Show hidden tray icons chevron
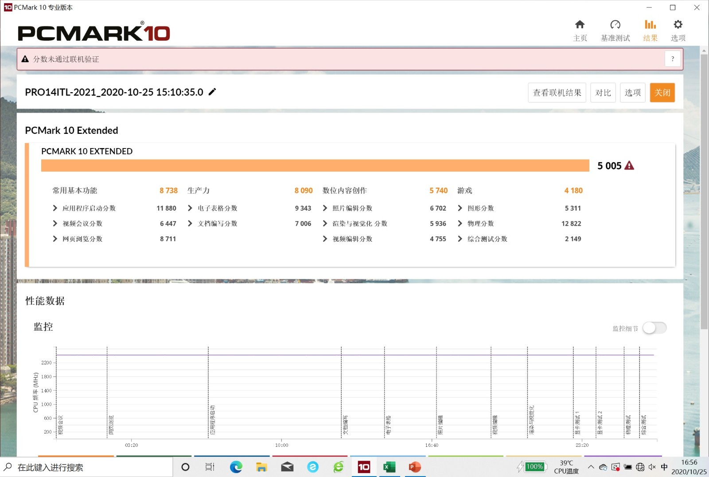 tap(591, 467)
